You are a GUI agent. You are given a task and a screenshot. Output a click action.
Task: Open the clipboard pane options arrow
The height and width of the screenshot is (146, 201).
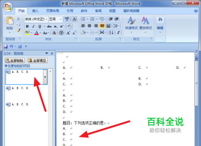coord(47,53)
